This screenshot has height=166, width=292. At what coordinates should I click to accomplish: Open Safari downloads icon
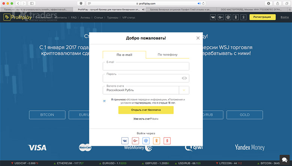268,3
